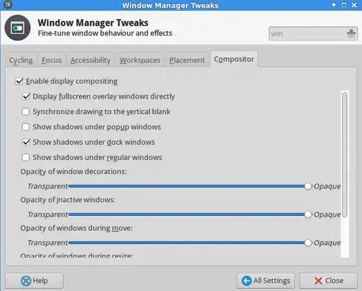Image resolution: width=362 pixels, height=291 pixels.
Task: Click the vertical scrollbar in the Compositor panel
Action: tap(345, 155)
